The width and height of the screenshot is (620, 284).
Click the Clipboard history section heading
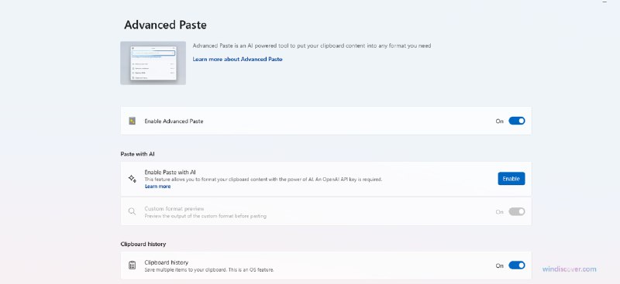143,244
